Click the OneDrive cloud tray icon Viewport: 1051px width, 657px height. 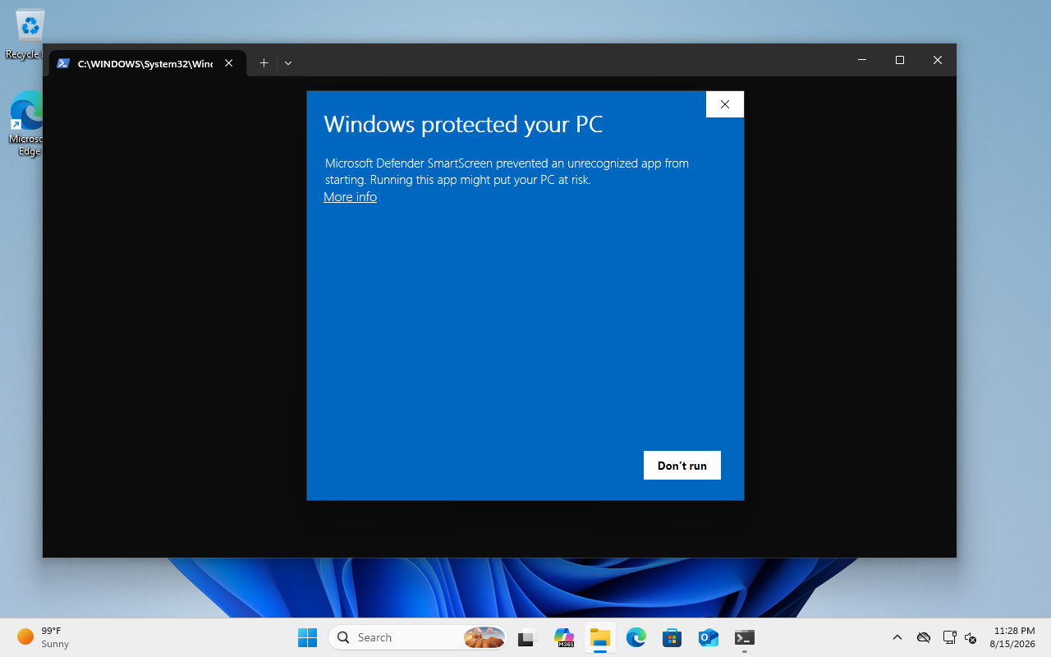tap(924, 637)
